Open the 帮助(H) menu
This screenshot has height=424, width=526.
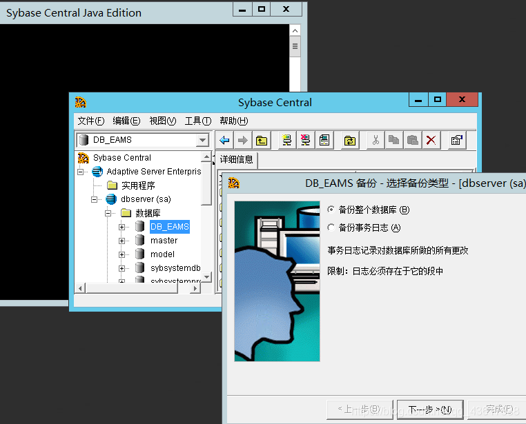[233, 121]
